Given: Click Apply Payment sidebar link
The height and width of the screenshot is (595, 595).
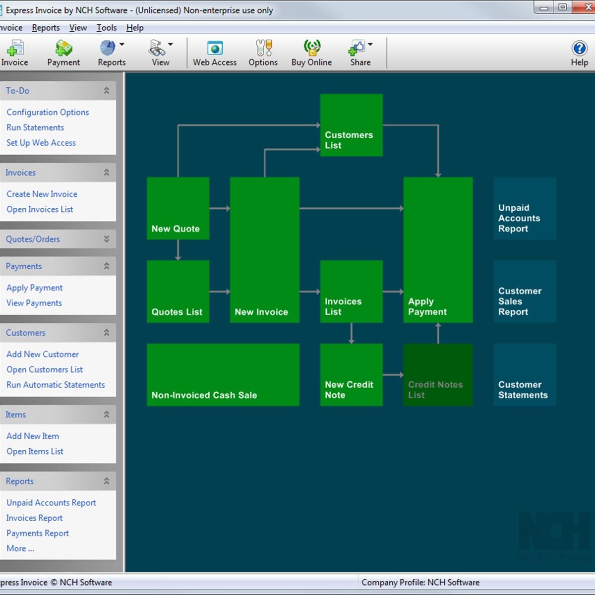Looking at the screenshot, I should coord(34,288).
